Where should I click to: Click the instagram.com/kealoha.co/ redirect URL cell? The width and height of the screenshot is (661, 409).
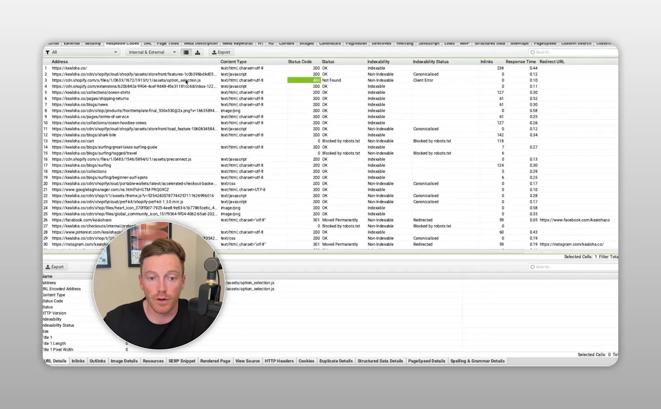(x=572, y=245)
